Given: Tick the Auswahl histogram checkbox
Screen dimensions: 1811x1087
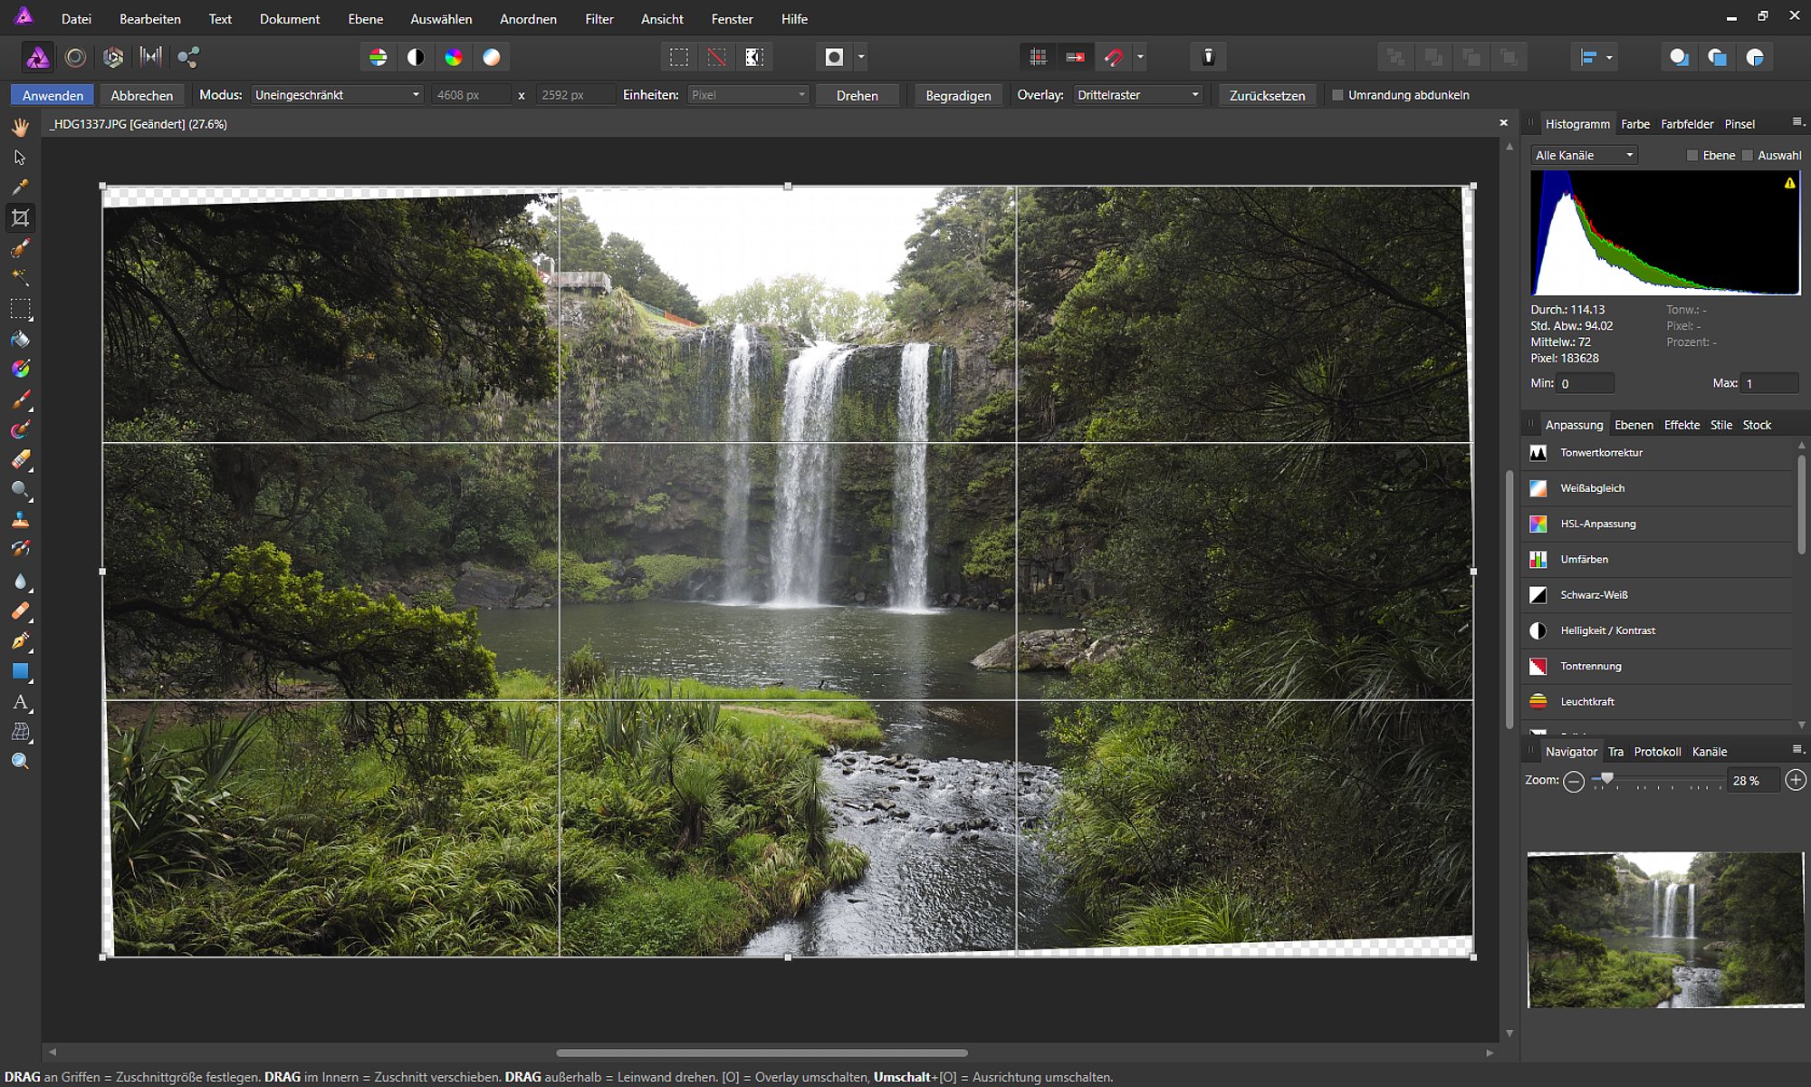Looking at the screenshot, I should (x=1748, y=156).
